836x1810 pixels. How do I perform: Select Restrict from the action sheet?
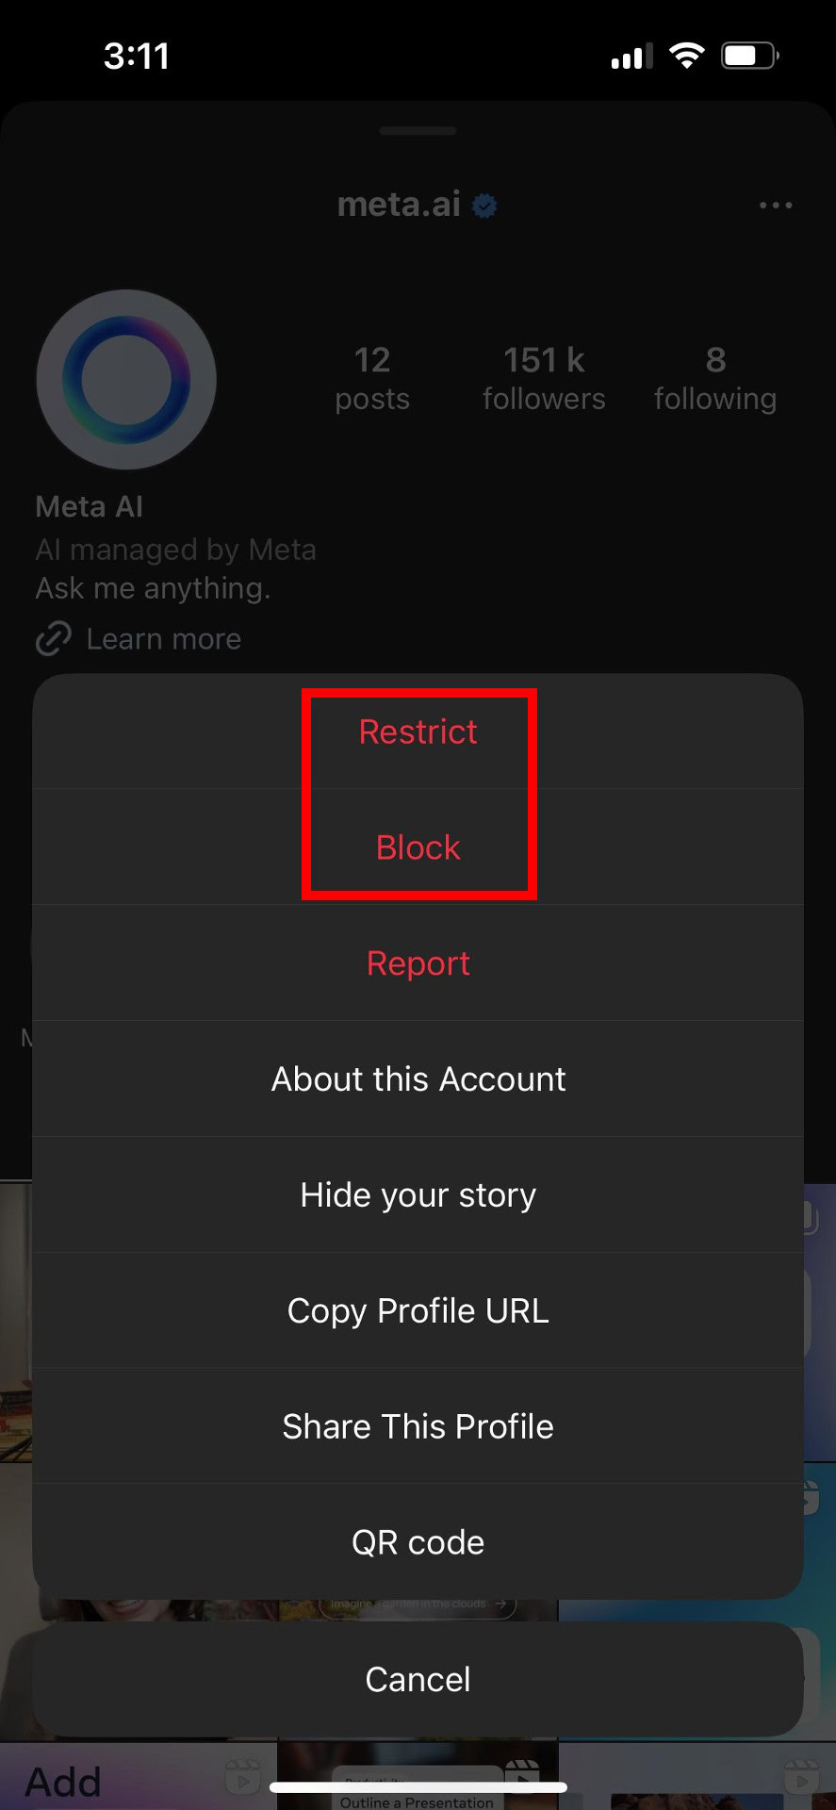(418, 732)
